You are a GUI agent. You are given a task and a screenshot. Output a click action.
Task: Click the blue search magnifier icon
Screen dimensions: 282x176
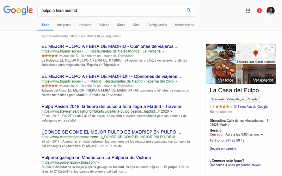click(189, 10)
